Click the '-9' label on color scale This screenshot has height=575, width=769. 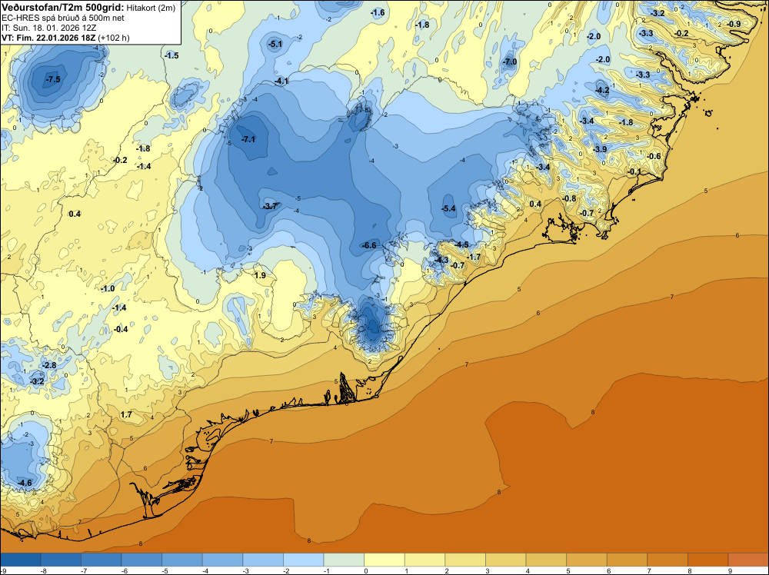pyautogui.click(x=3, y=570)
